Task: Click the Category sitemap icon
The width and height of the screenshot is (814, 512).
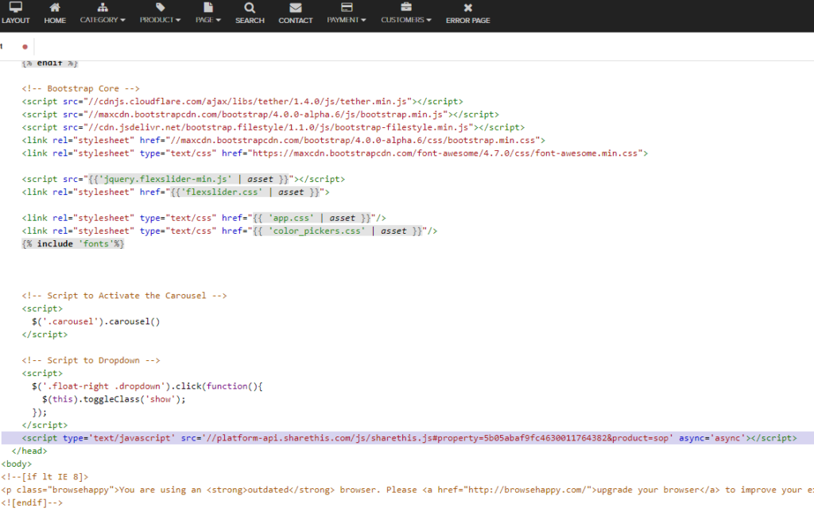Action: tap(103, 7)
